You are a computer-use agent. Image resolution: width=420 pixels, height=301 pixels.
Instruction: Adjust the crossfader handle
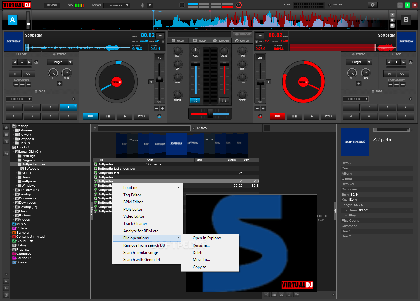[x=210, y=113]
